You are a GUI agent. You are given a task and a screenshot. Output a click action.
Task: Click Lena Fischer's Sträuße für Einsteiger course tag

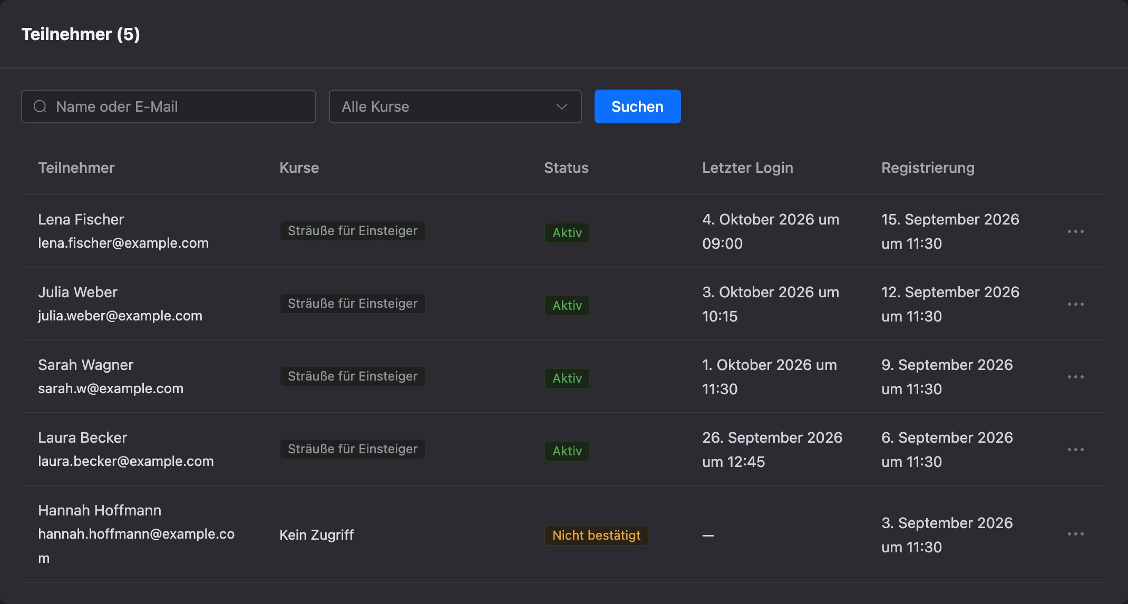(352, 231)
